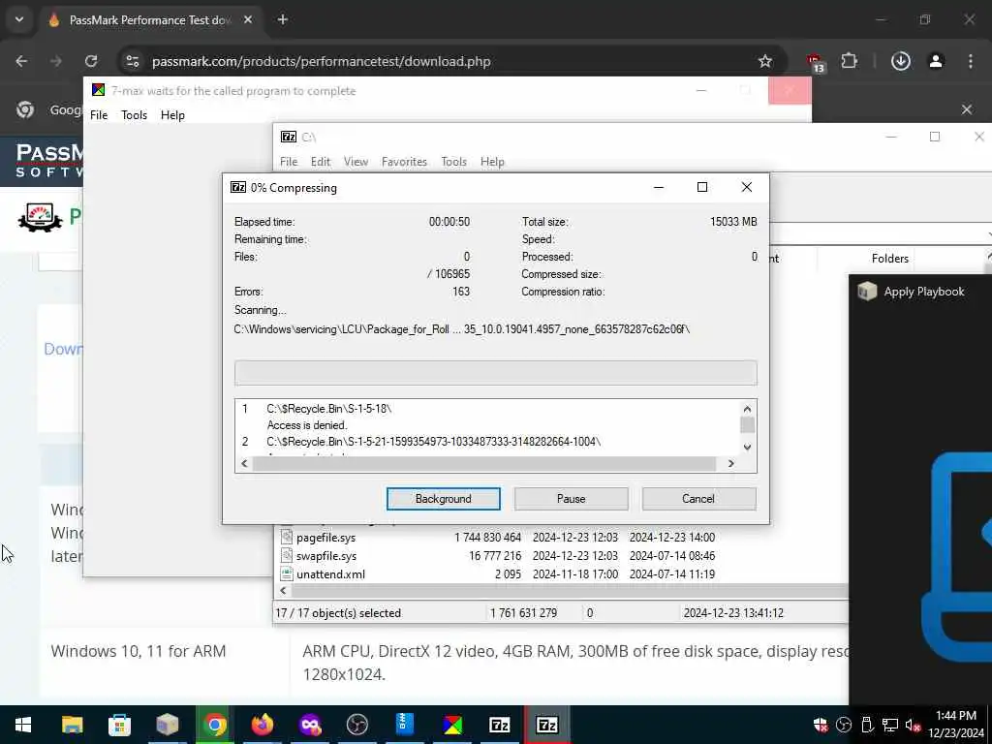Click the Background button in compressing dialog
The width and height of the screenshot is (992, 744).
(443, 499)
